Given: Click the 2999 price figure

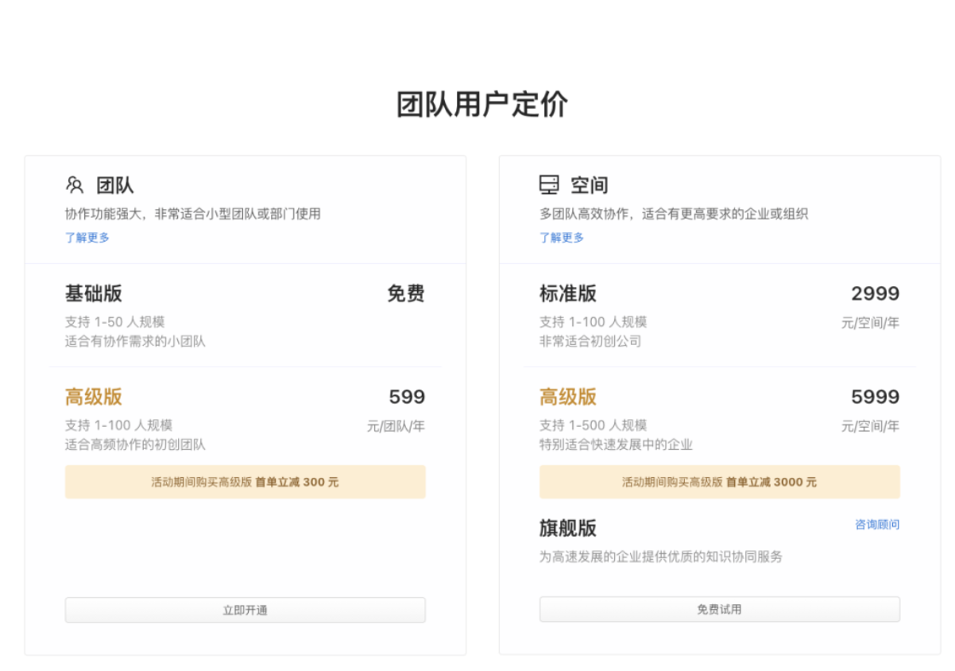Looking at the screenshot, I should 875,293.
